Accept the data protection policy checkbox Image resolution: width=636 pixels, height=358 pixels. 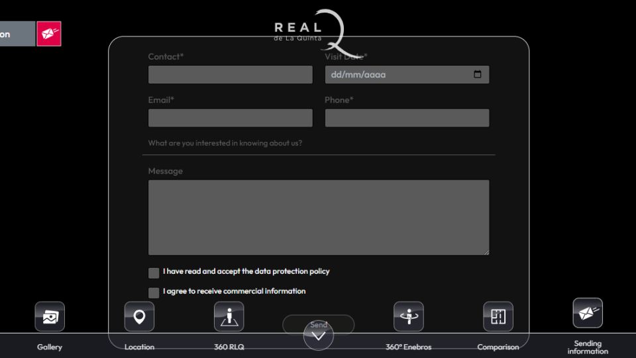[154, 272]
